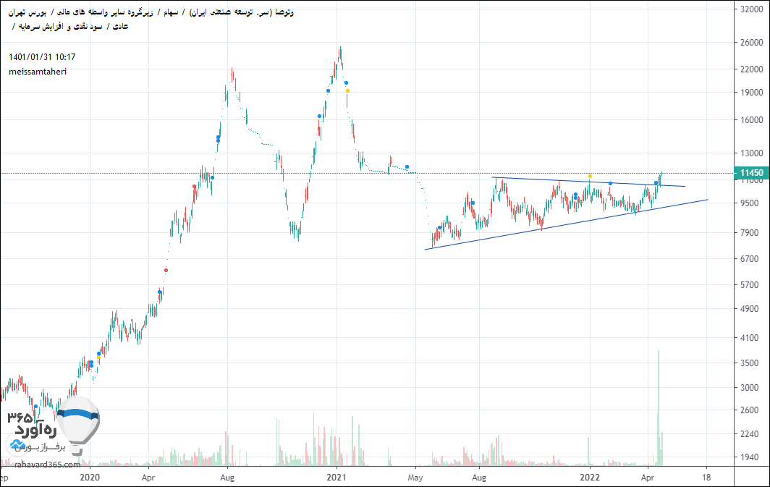Click the 2021 label on the time axis
The width and height of the screenshot is (770, 487).
click(337, 478)
